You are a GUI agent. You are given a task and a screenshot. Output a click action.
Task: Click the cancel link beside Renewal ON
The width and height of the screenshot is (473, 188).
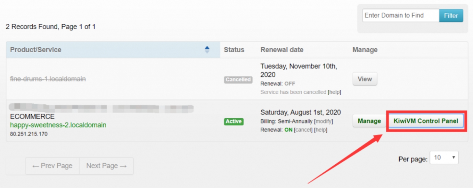pyautogui.click(x=303, y=130)
